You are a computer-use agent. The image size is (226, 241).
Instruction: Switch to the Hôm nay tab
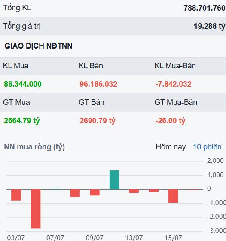pos(171,147)
